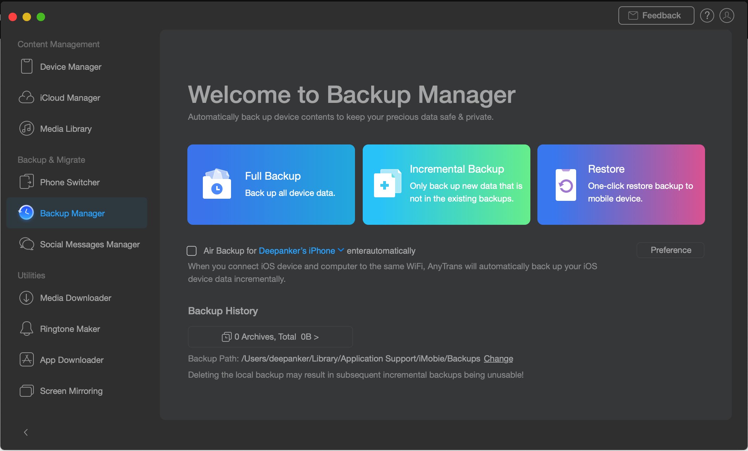748x451 pixels.
Task: Close the window with the red button
Action: 13,17
